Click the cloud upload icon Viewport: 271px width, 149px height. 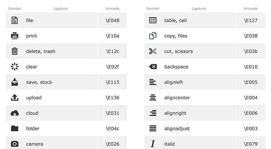tap(15, 113)
